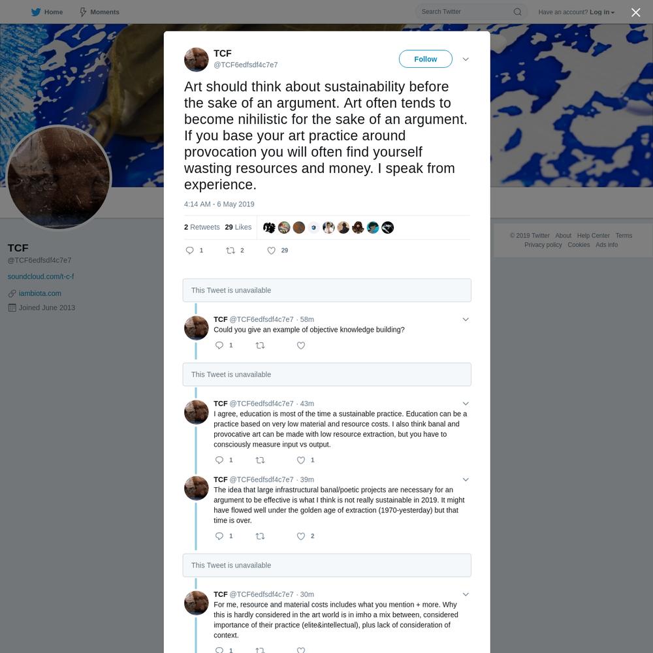Screen dimensions: 653x653
Task: Like the 58m reply about objective knowledge
Action: pos(300,345)
